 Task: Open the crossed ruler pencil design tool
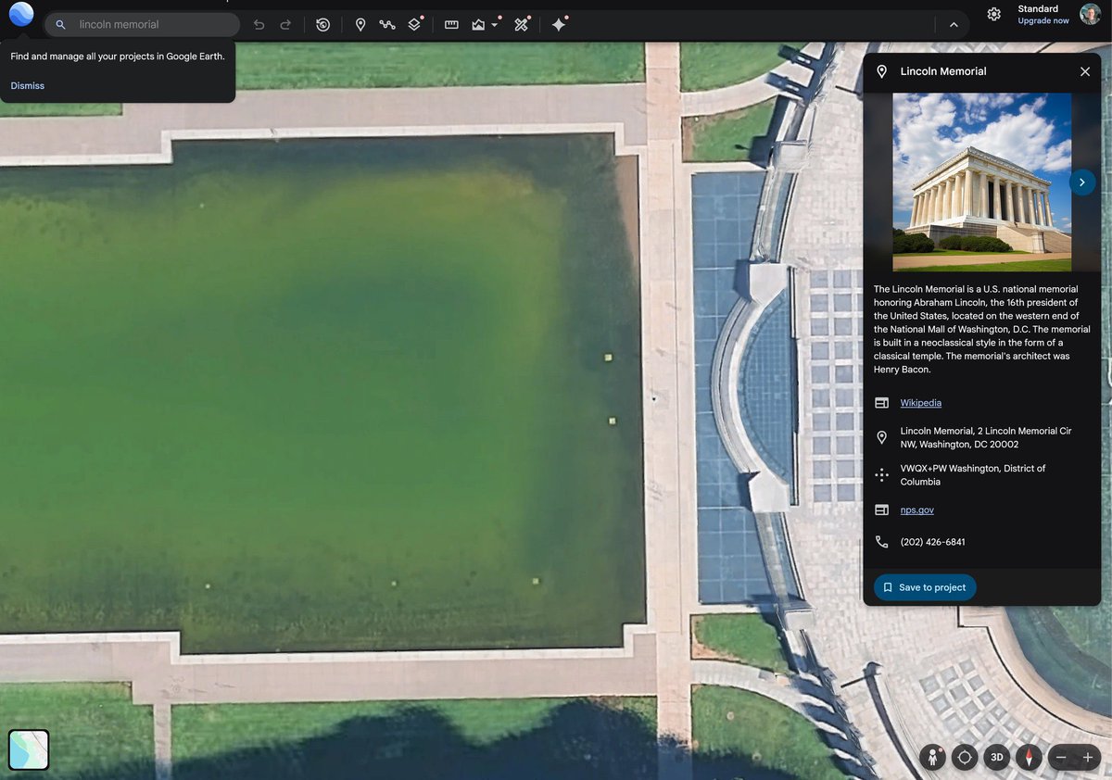[522, 25]
